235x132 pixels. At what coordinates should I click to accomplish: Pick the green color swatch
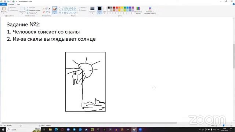click(125, 8)
